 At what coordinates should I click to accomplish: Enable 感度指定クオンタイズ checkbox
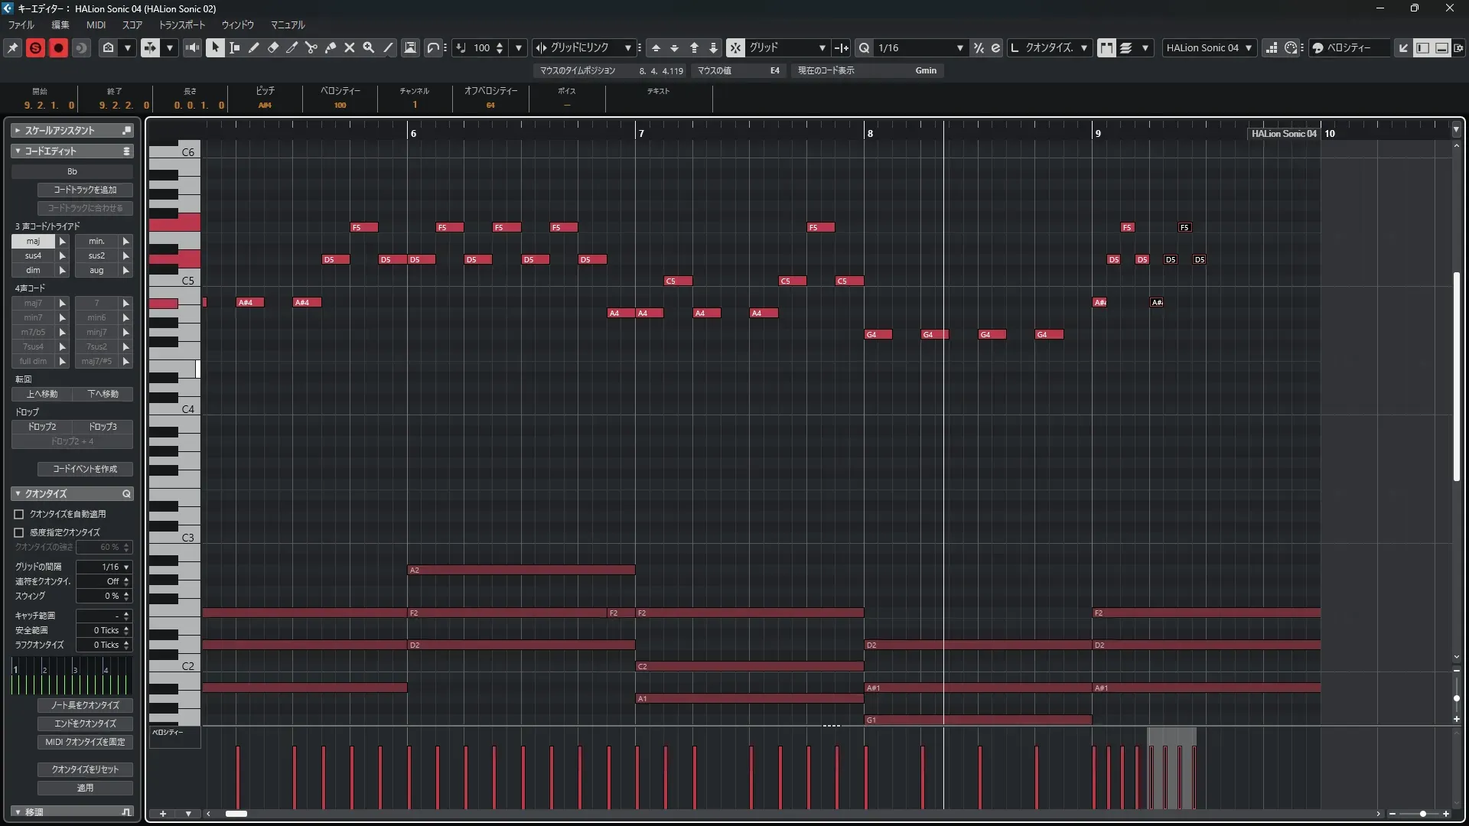click(19, 532)
